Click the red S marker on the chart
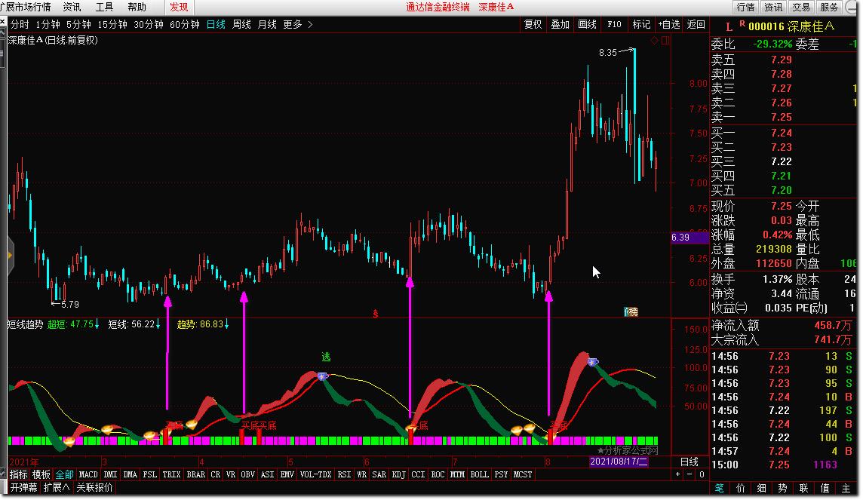 pos(376,314)
